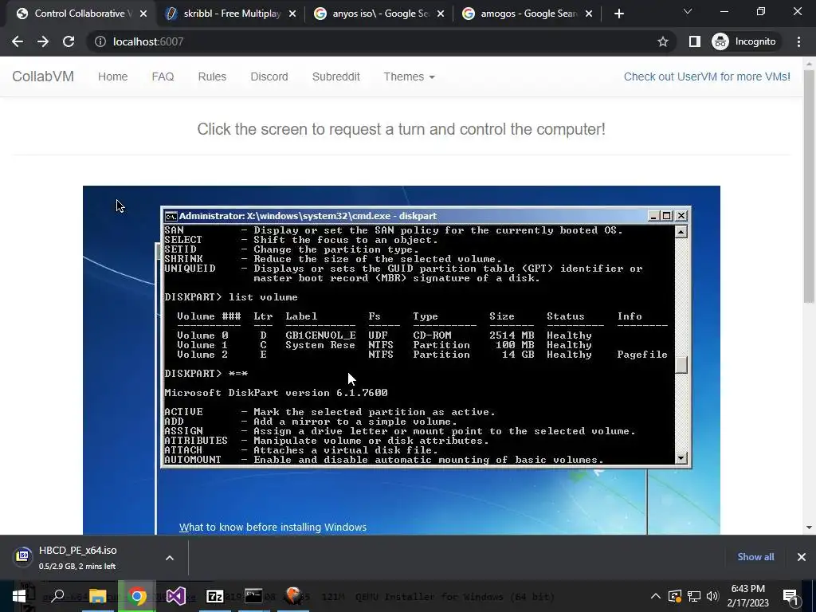Open the clock showing 6:43 PM
This screenshot has height=612, width=816.
coord(747,596)
